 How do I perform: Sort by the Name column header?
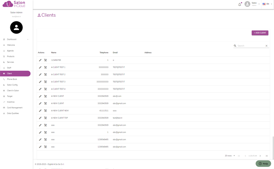tap(54, 53)
